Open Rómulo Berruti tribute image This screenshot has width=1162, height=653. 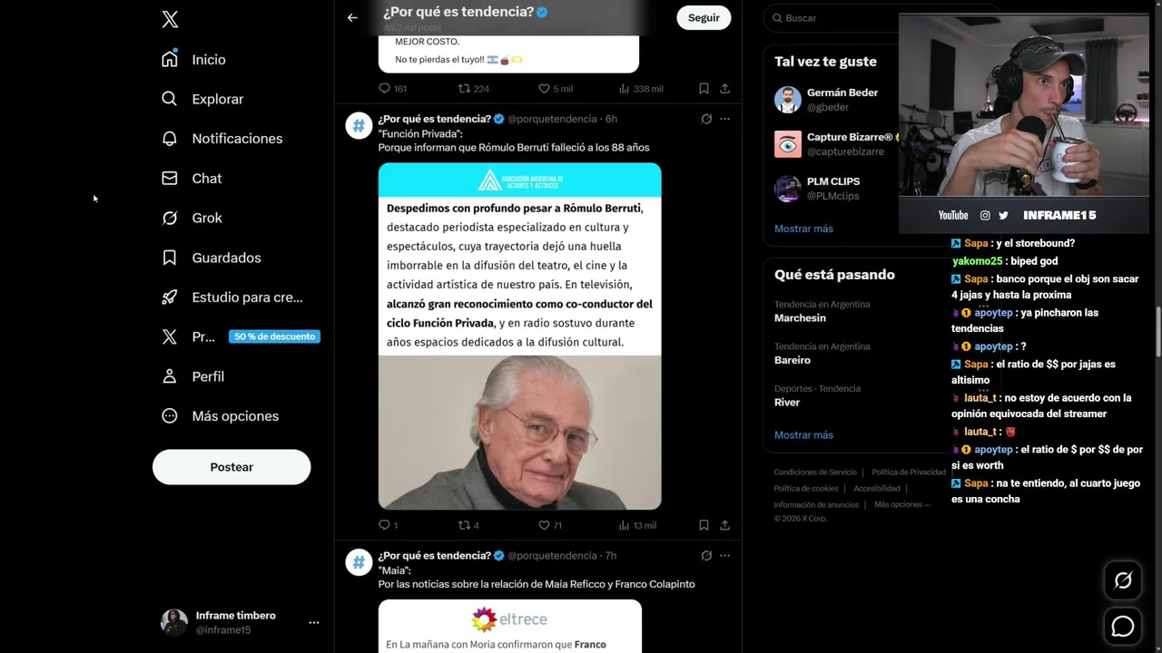(519, 336)
